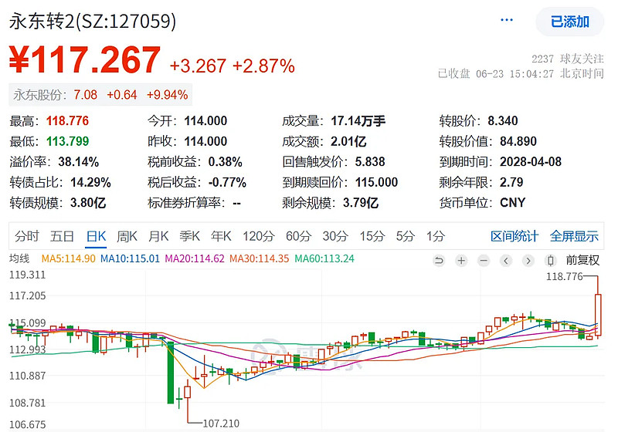Zoom in chart with plus icon
The width and height of the screenshot is (618, 432).
[461, 261]
